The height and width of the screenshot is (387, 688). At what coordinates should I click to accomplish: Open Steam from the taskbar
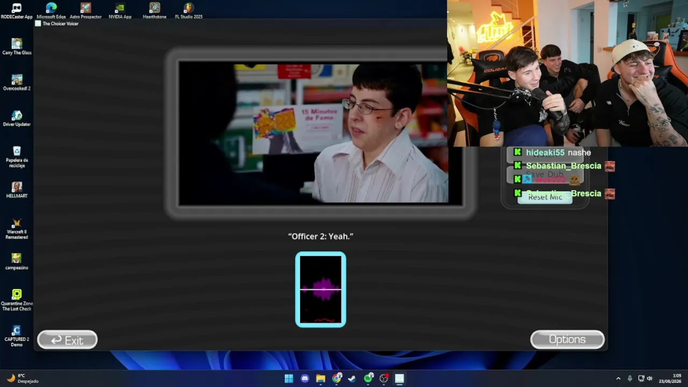click(352, 378)
